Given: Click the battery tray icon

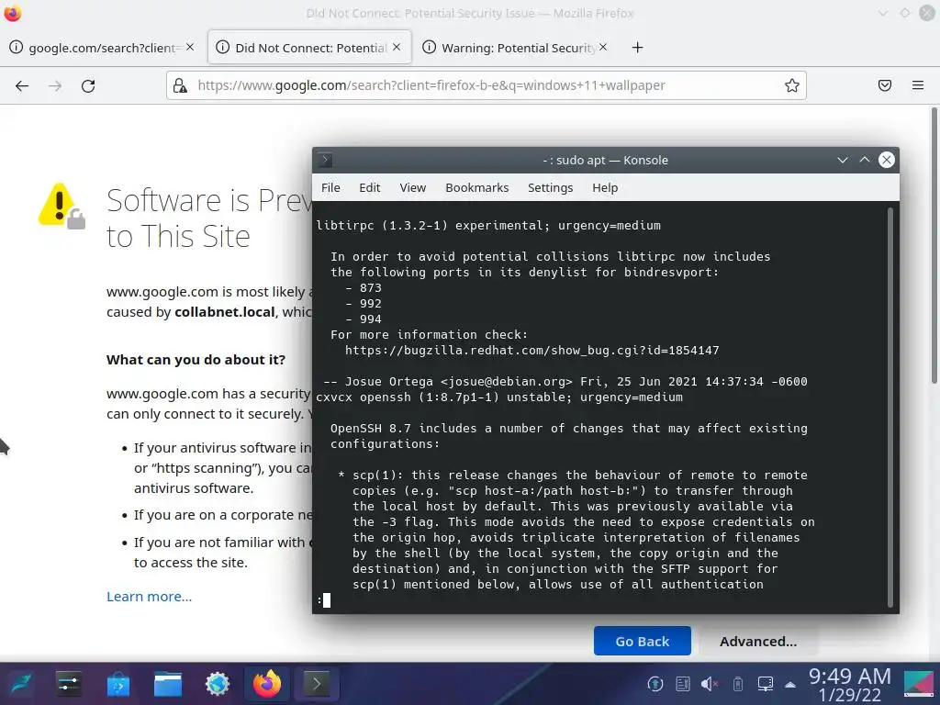Looking at the screenshot, I should click(x=738, y=683).
